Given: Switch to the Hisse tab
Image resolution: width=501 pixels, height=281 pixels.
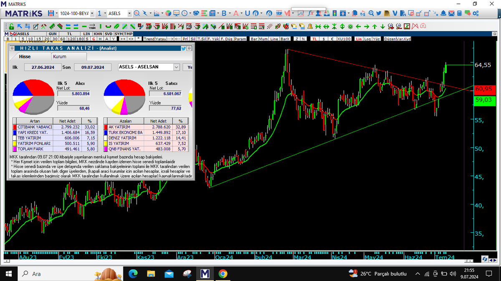Looking at the screenshot, I should pyautogui.click(x=25, y=56).
